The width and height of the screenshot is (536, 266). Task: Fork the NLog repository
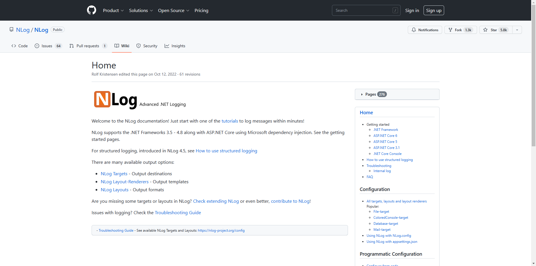[460, 30]
